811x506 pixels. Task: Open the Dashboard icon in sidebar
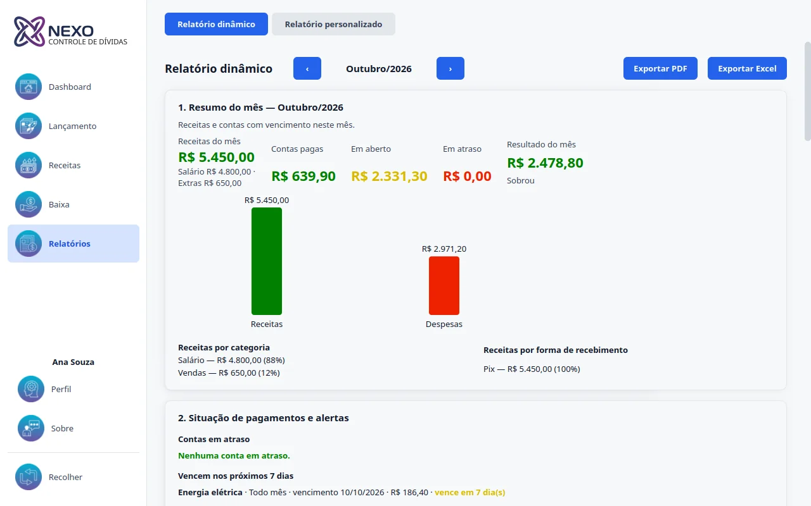coord(29,87)
